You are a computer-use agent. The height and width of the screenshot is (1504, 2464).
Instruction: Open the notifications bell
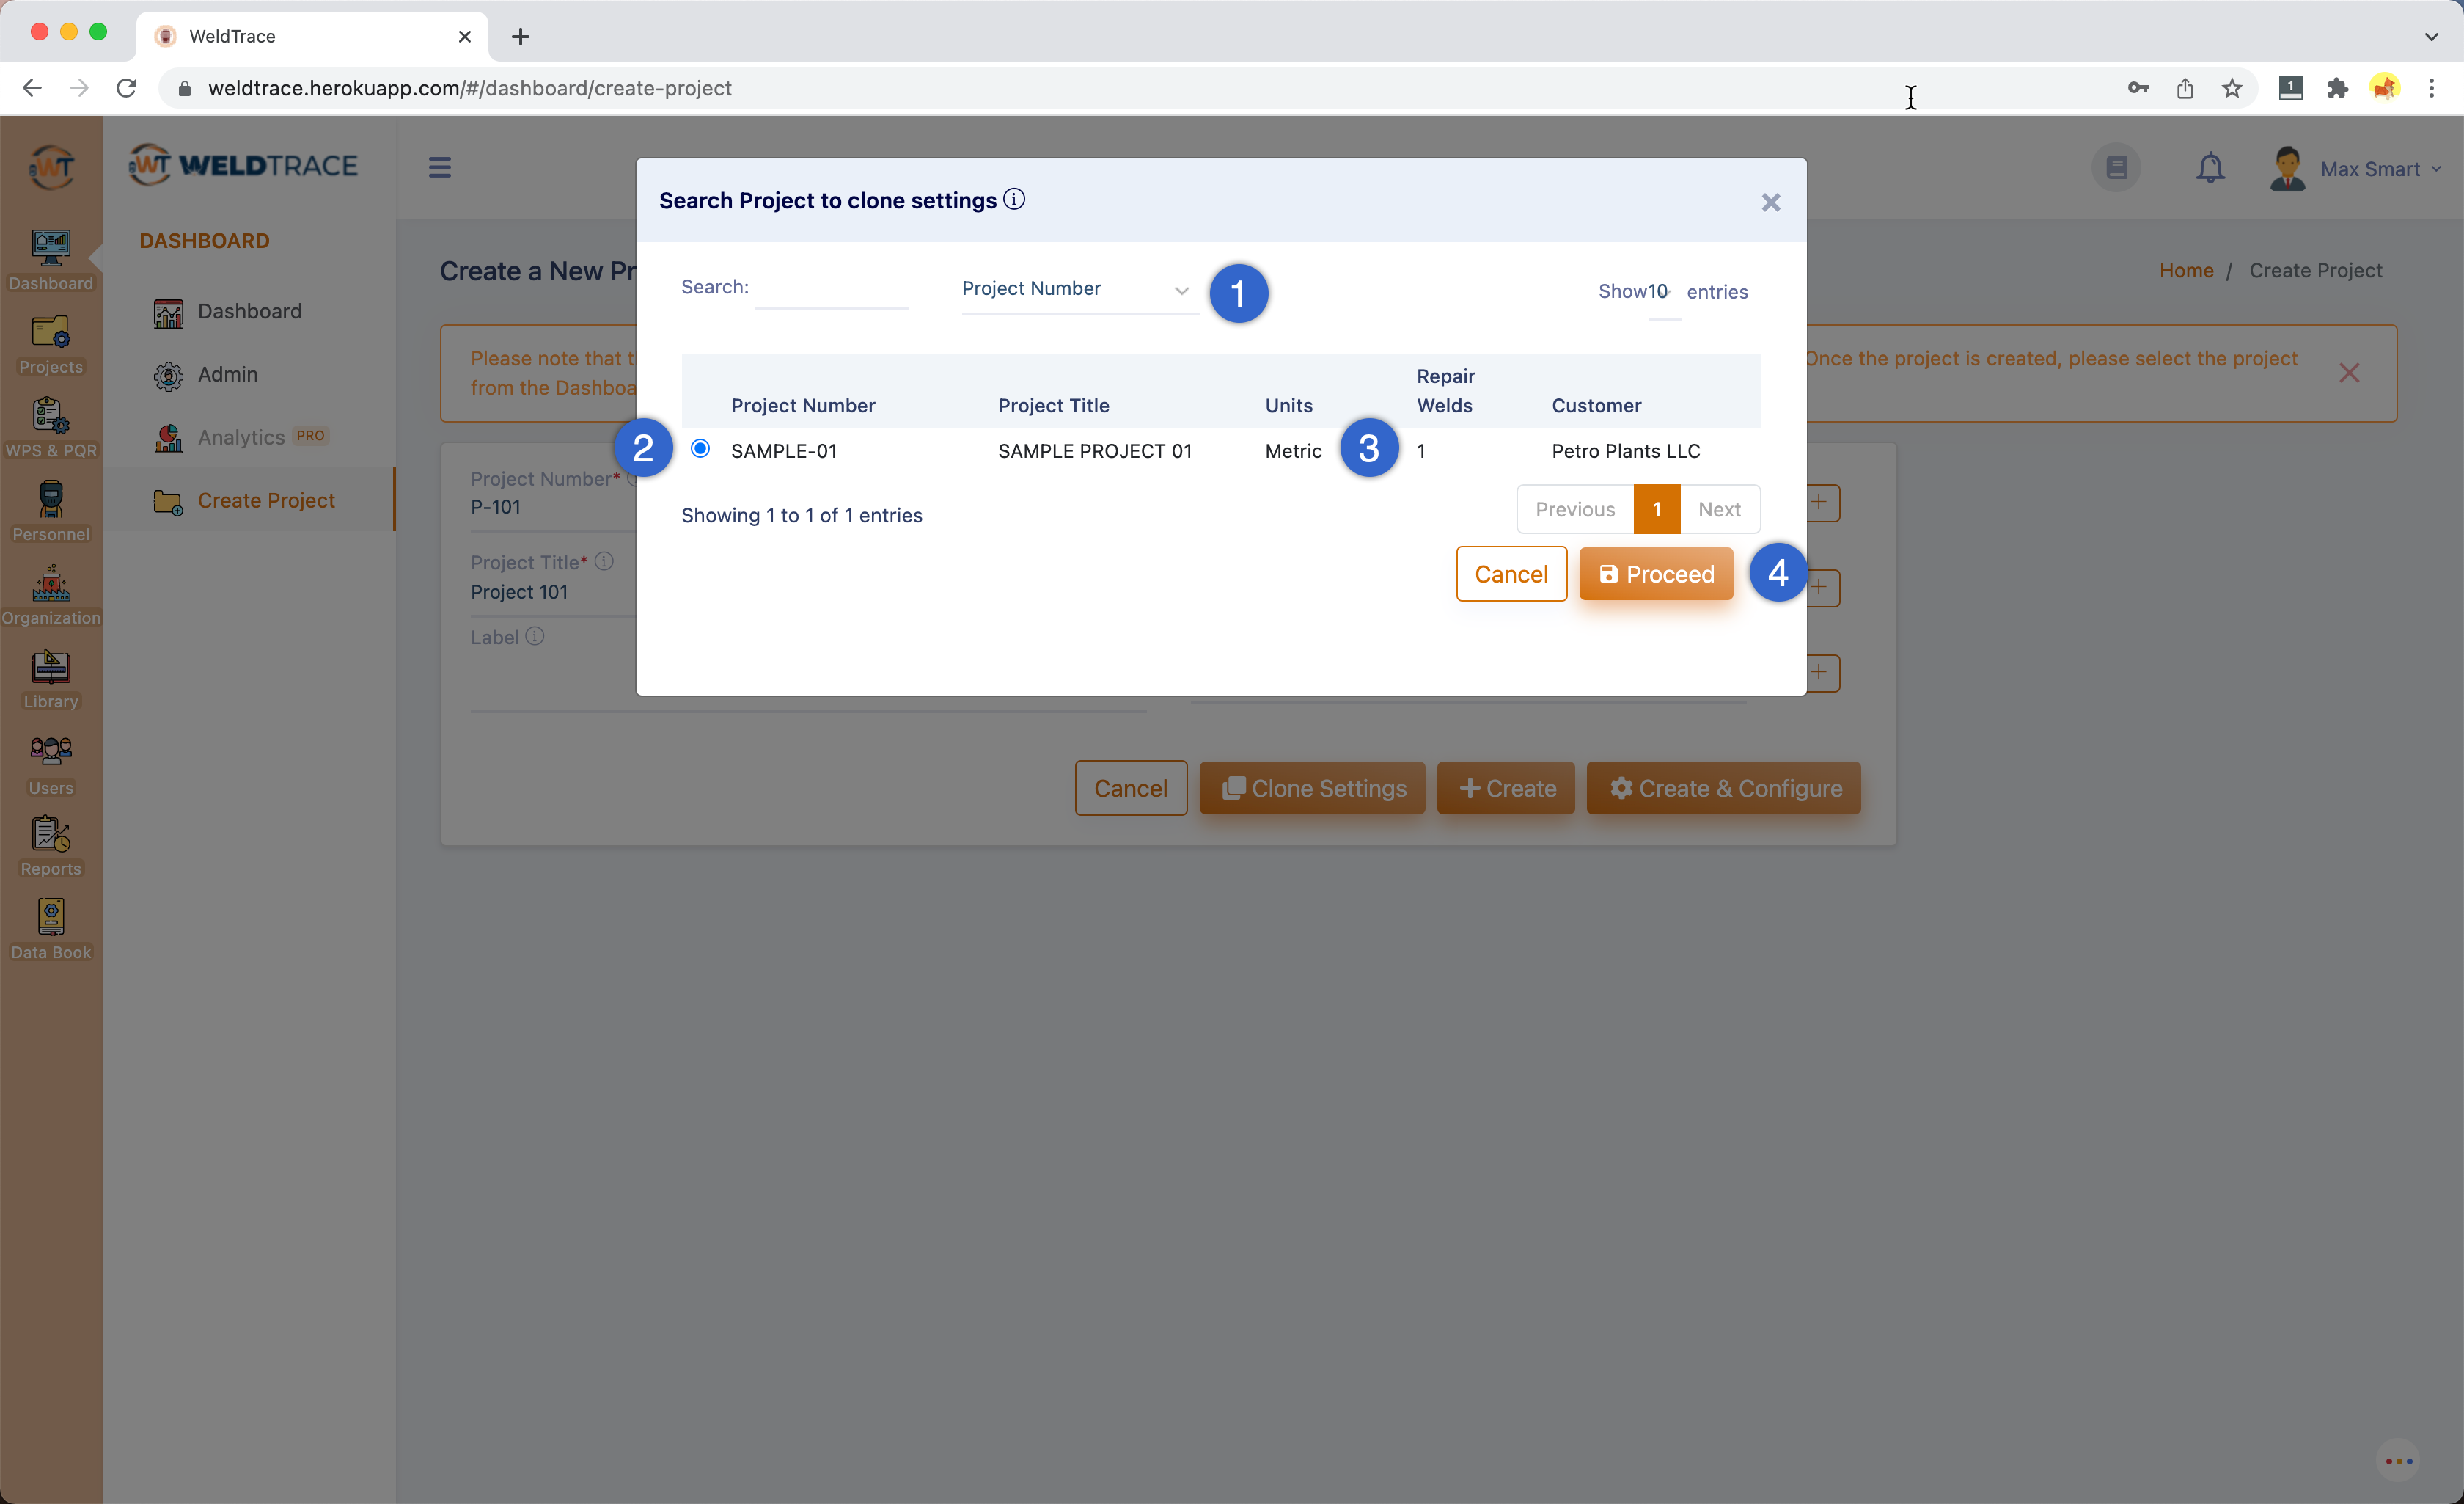click(2210, 168)
